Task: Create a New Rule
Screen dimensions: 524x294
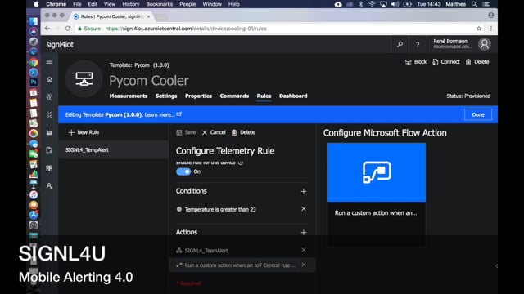Action: coord(84,132)
